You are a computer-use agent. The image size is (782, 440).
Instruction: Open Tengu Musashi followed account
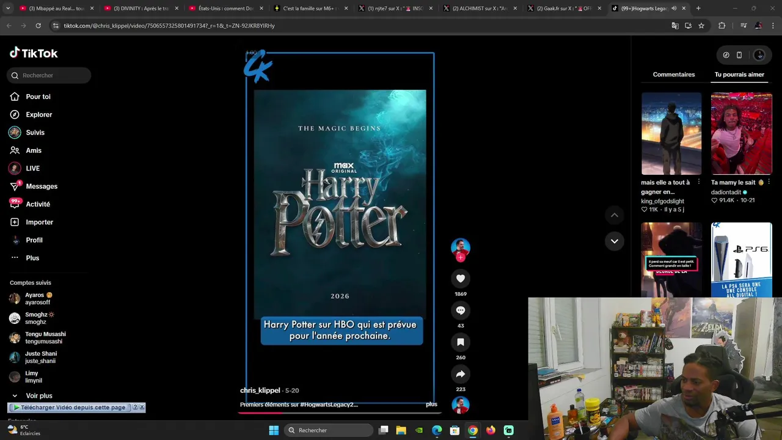[x=38, y=337]
